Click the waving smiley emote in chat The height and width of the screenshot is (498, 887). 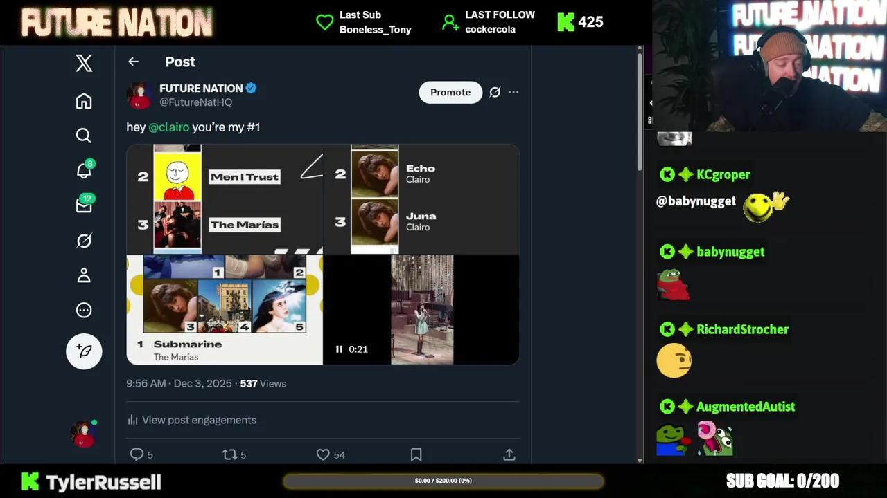coord(766,206)
